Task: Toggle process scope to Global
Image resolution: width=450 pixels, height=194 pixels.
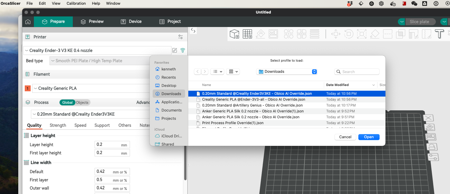Action: tap(67, 102)
